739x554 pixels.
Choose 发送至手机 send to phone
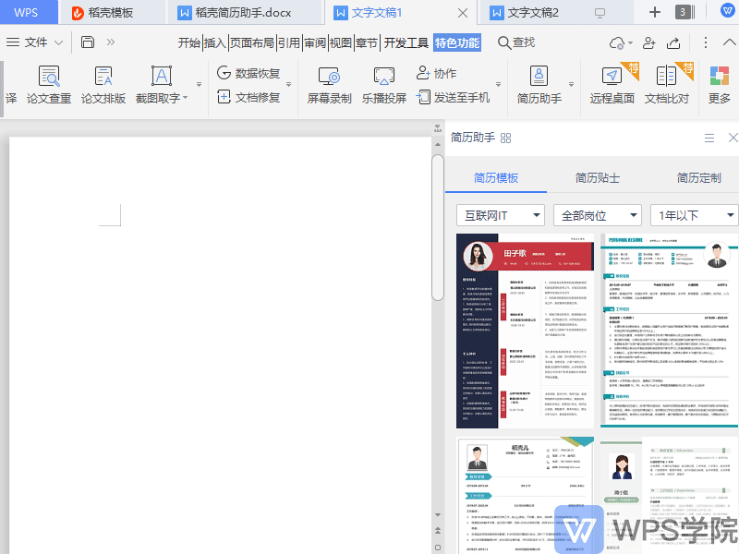(453, 98)
